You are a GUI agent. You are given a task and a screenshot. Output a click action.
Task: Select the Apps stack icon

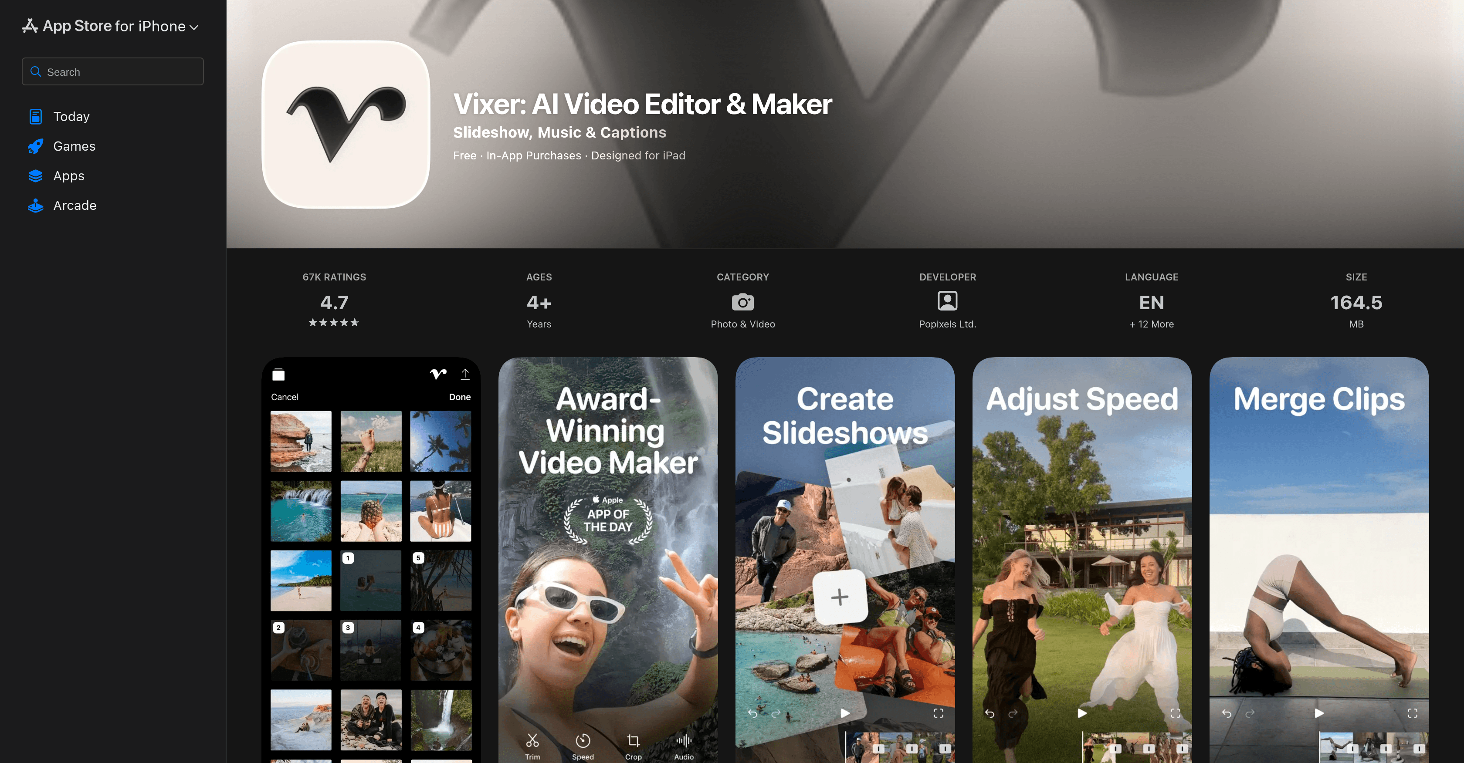click(x=35, y=176)
